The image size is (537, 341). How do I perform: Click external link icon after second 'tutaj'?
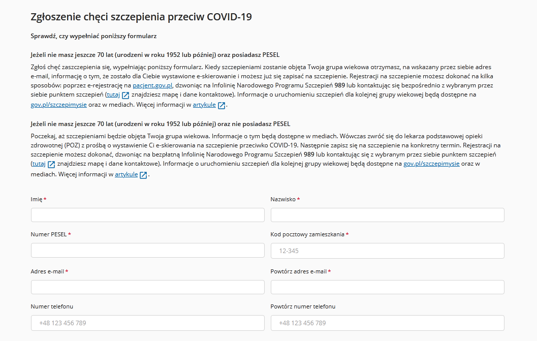click(x=51, y=165)
